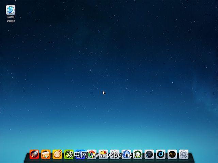Select the Install Deepin desktop icon
Viewport: 218px width, 163px height.
point(11,10)
